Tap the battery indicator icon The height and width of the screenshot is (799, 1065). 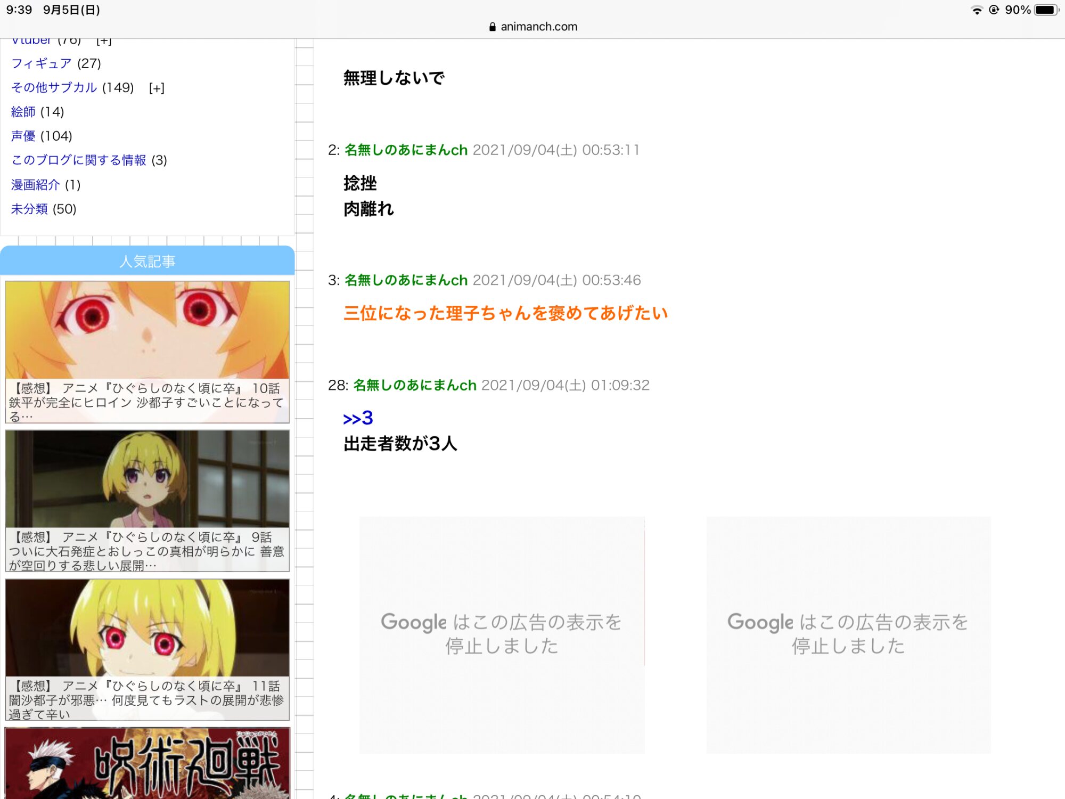(x=1046, y=10)
